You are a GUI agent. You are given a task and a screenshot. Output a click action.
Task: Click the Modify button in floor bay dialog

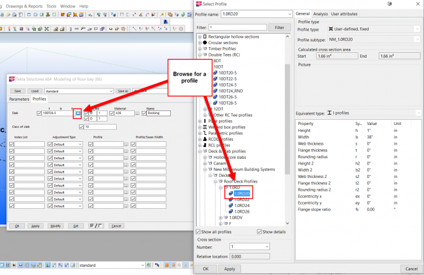[x=56, y=226]
